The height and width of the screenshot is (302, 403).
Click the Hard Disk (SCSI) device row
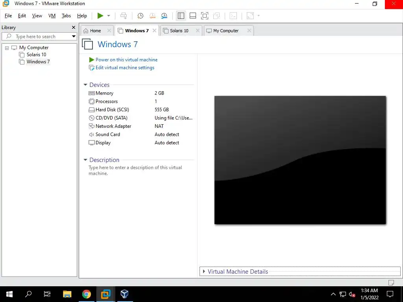[141, 110]
